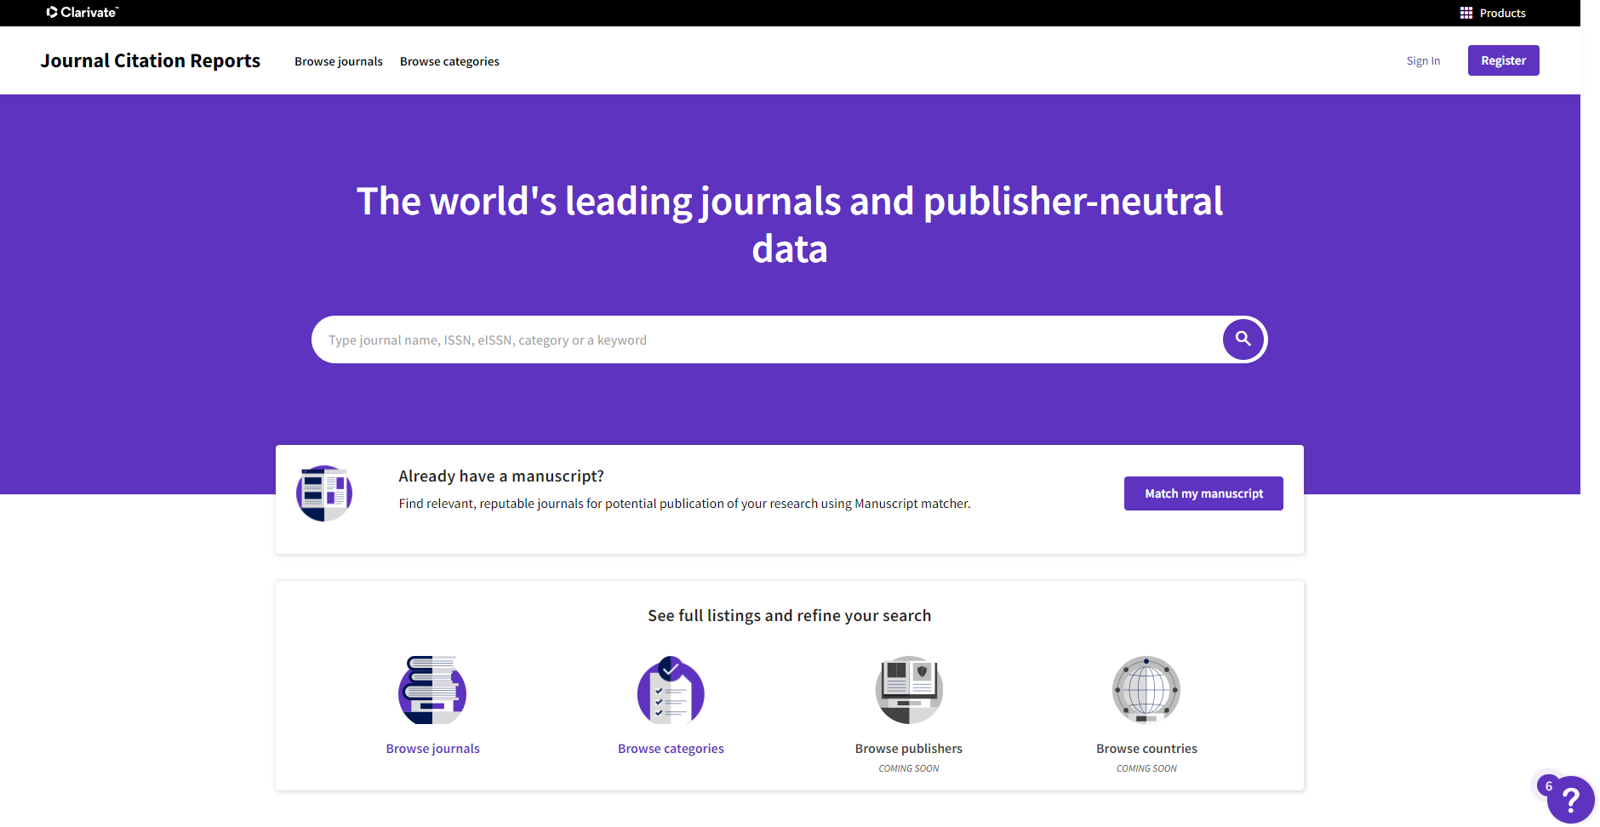Open Browse journals in the top navigation
Screen dimensions: 1600x827
[339, 61]
